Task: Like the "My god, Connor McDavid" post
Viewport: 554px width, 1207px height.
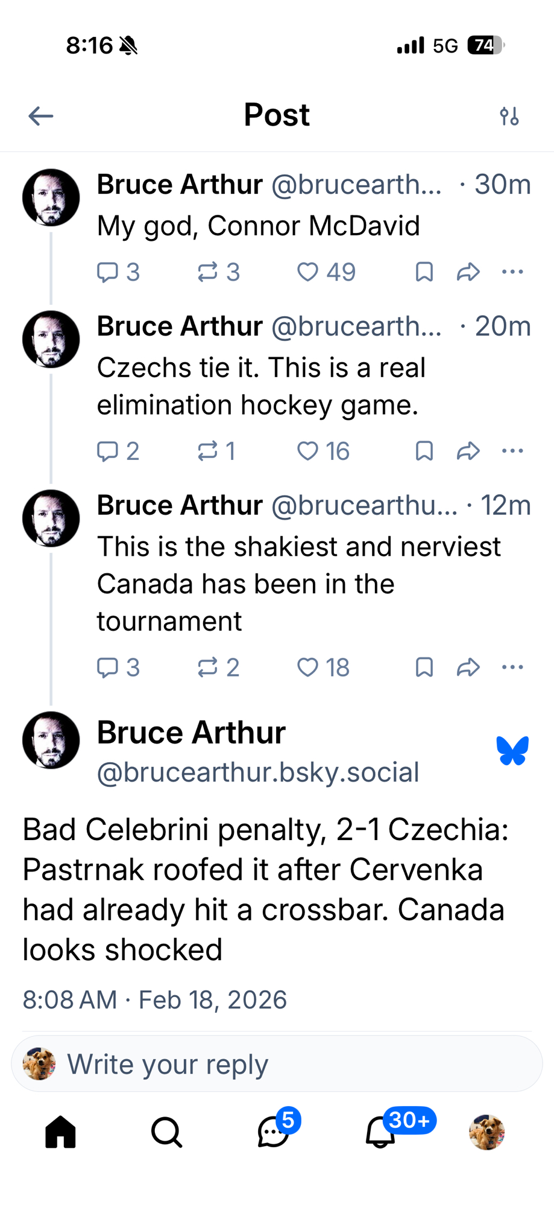Action: coord(307,272)
